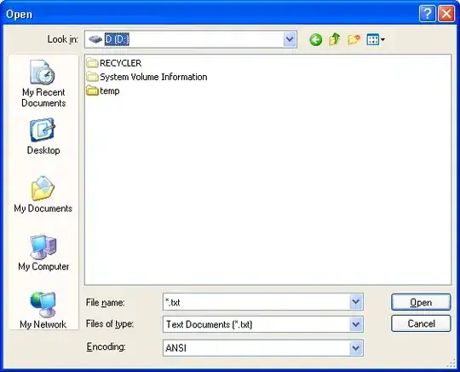Expand the Files of type dropdown arrow
The width and height of the screenshot is (460, 372).
point(356,324)
